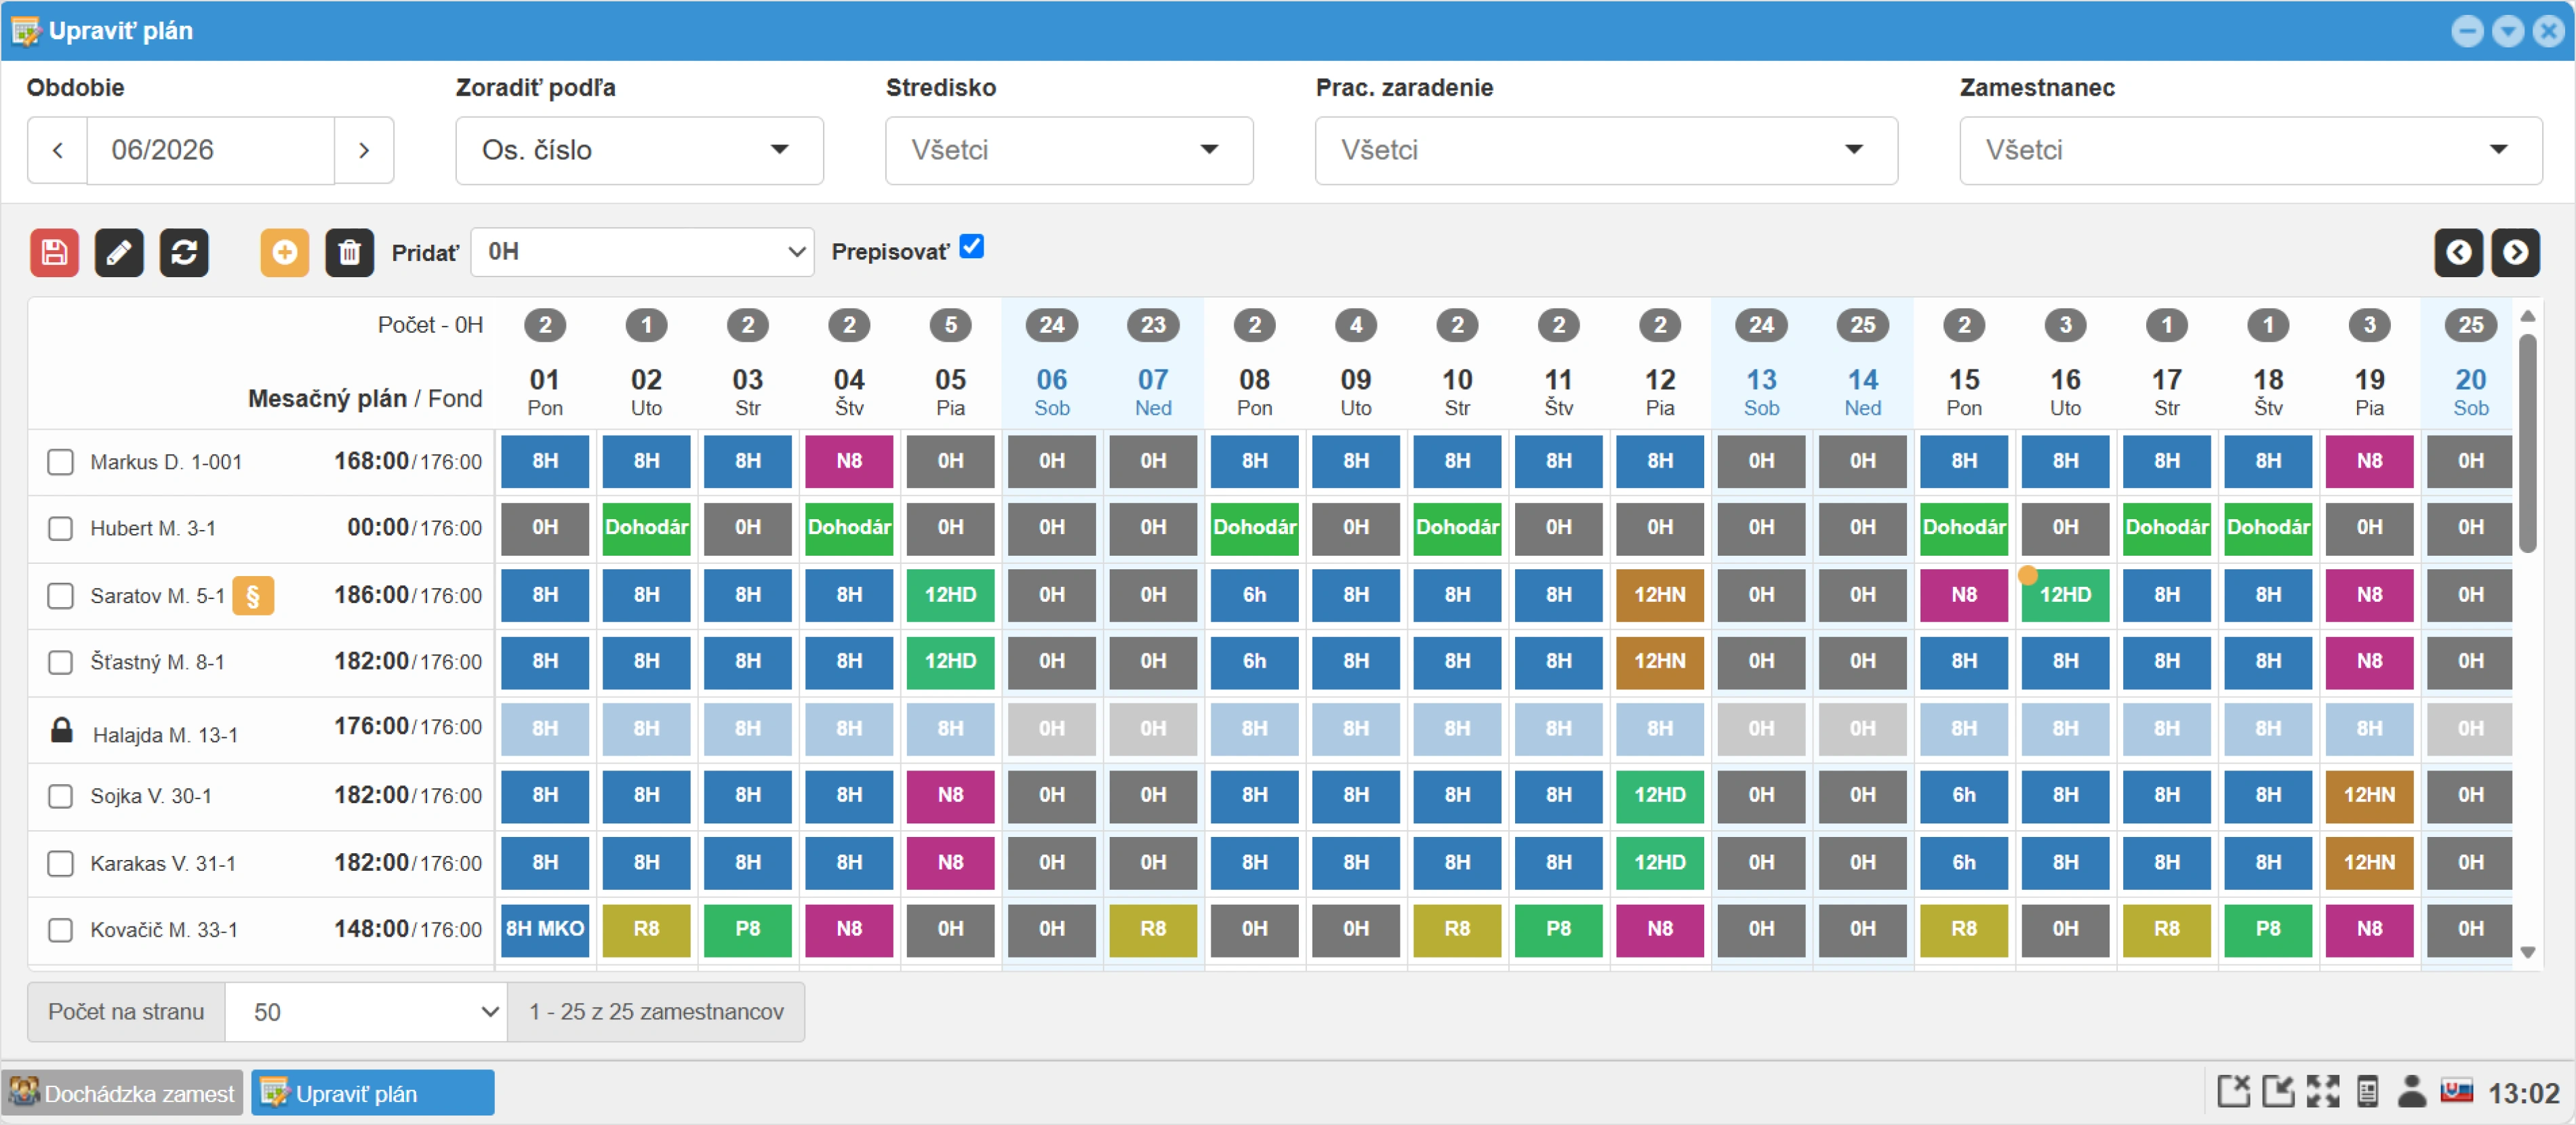Viewport: 2576px width, 1125px height.
Task: Advance to the next period month
Action: (364, 150)
